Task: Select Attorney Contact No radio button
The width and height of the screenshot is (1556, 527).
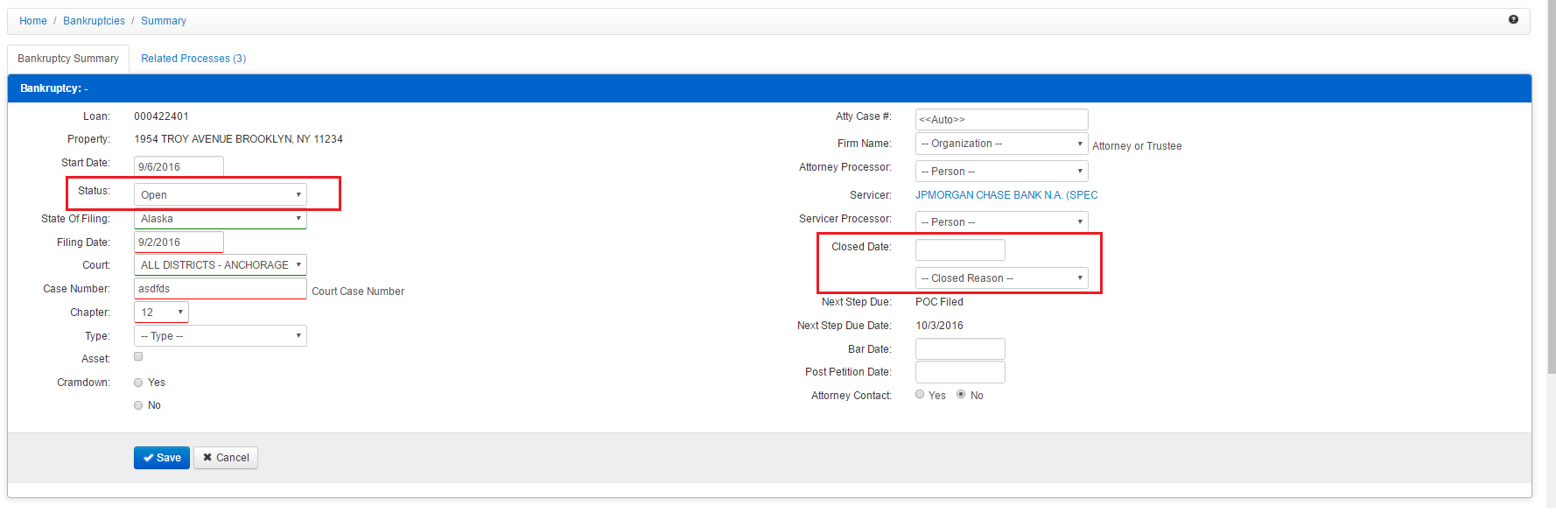Action: [961, 394]
